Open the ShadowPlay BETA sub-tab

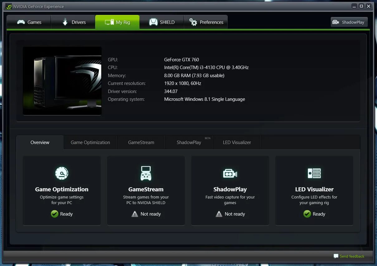(x=189, y=142)
